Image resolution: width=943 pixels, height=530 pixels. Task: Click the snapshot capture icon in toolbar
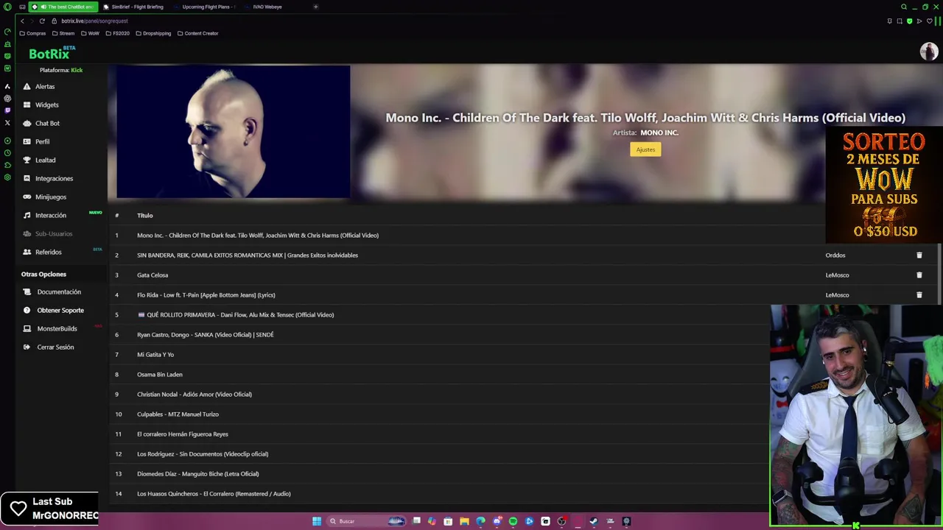900,21
